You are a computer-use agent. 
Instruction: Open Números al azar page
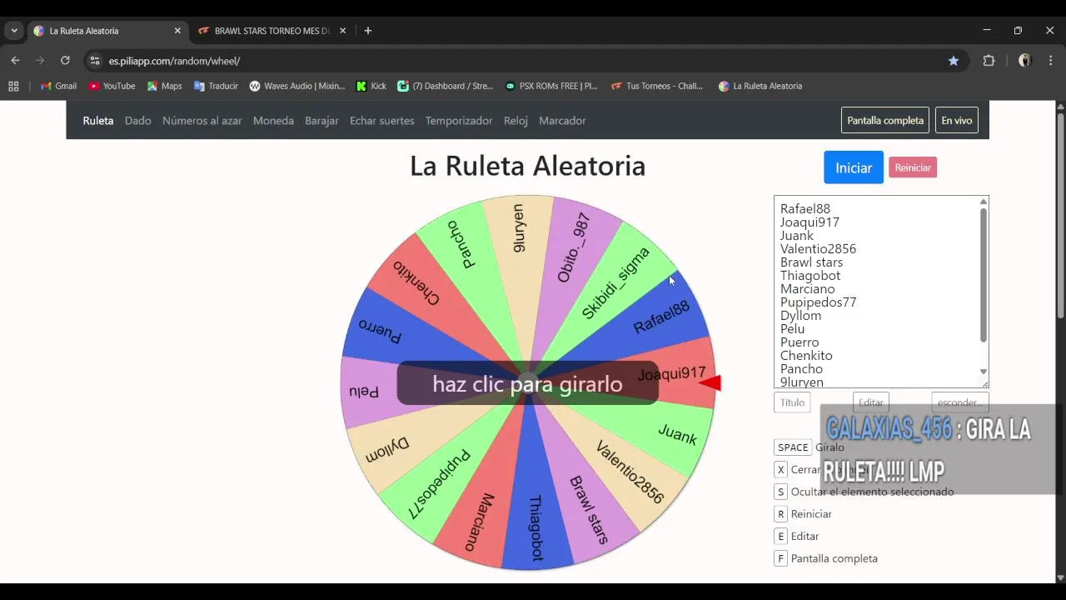pyautogui.click(x=202, y=121)
